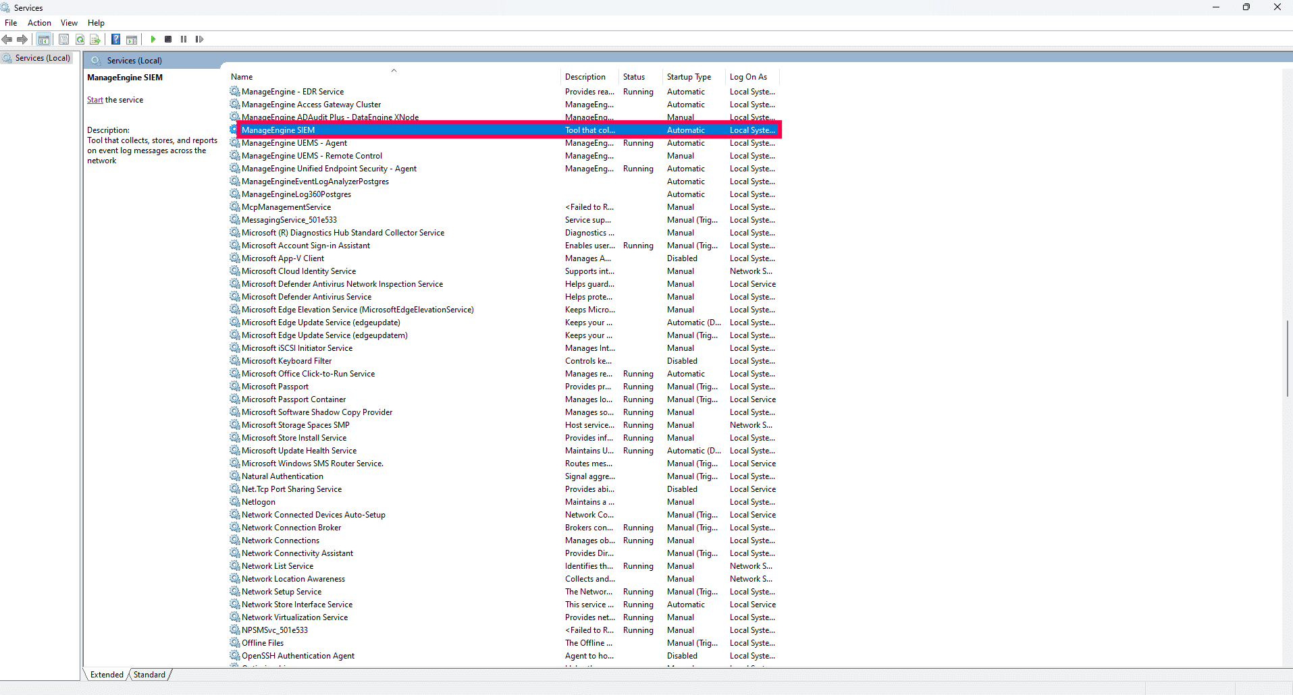Select the ManageEngineLog360Postgres service
The width and height of the screenshot is (1293, 695).
click(504, 194)
